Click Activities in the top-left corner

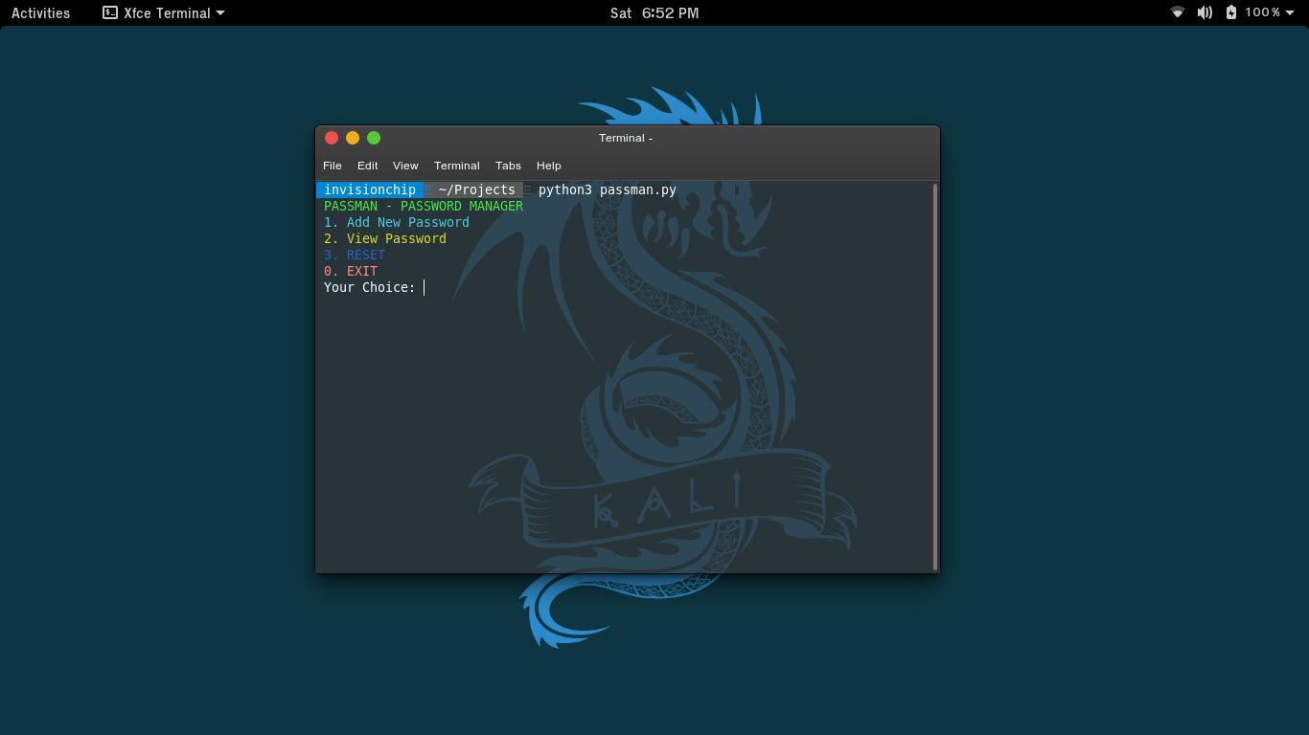coord(40,12)
